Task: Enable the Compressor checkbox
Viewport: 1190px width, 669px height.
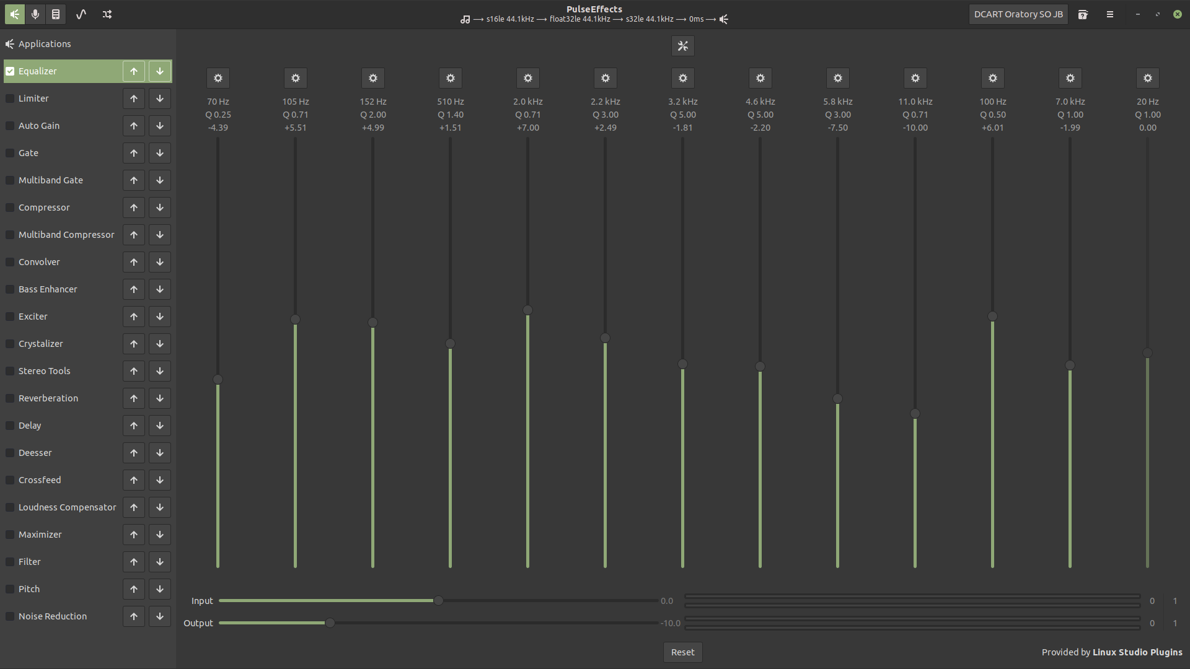Action: click(10, 208)
